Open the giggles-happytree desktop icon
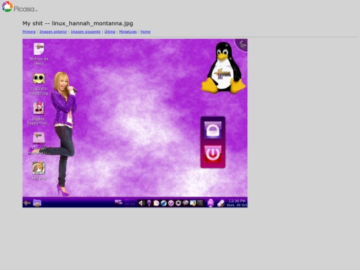360x270 pixels. click(x=39, y=113)
